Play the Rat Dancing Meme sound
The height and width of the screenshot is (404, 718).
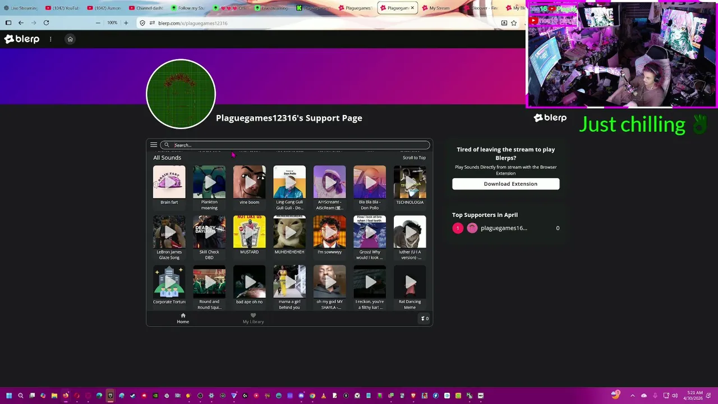[x=409, y=282]
